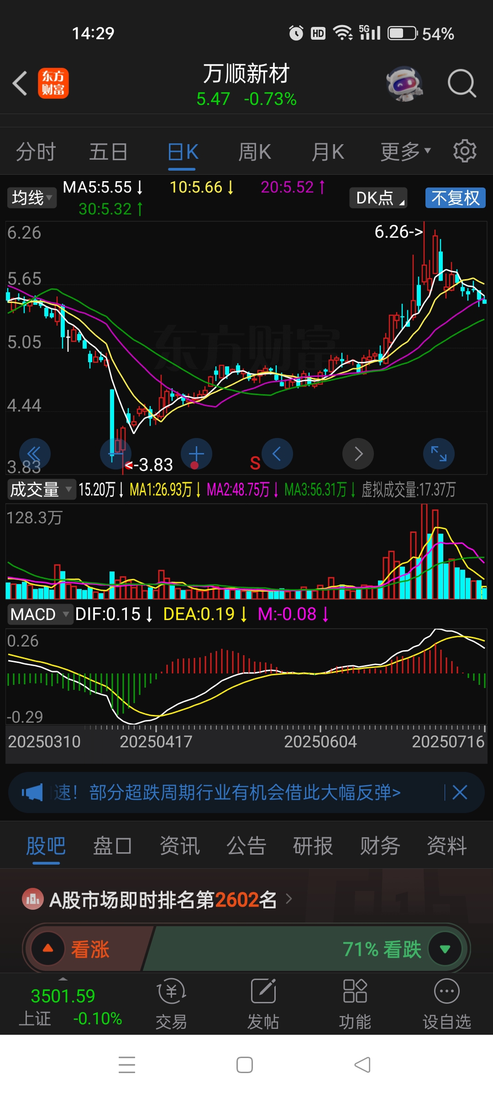Move chart cursor right arrow
The height and width of the screenshot is (1095, 493).
(358, 454)
